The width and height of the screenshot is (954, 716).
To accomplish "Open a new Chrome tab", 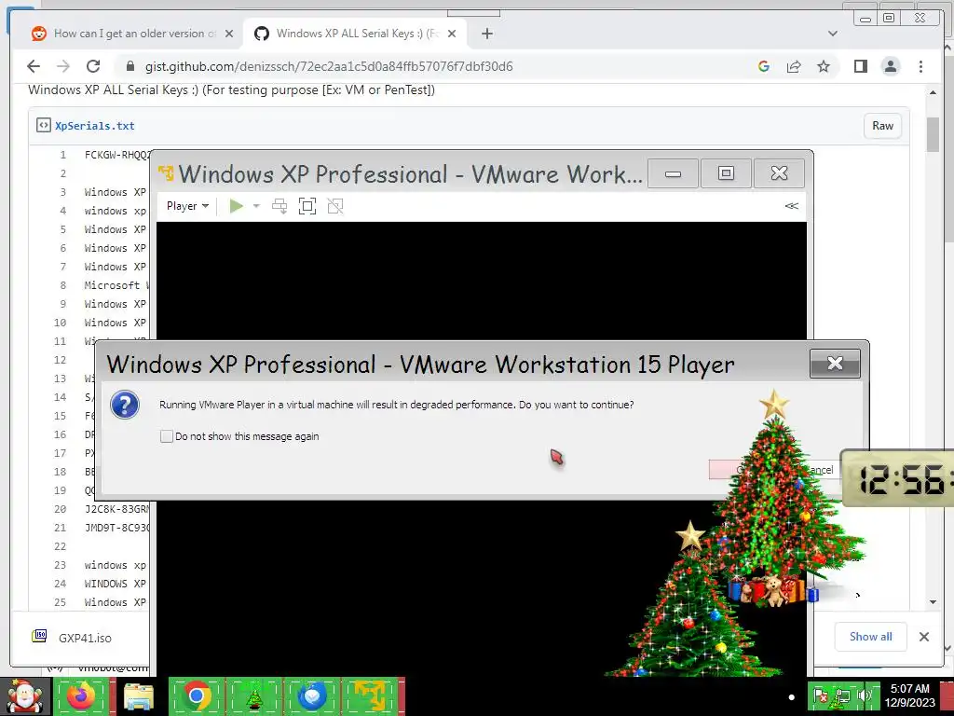I will click(x=486, y=34).
